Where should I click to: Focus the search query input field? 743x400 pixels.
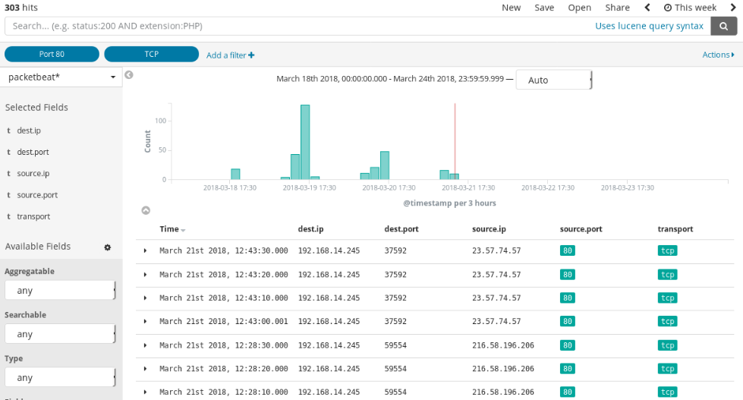296,26
